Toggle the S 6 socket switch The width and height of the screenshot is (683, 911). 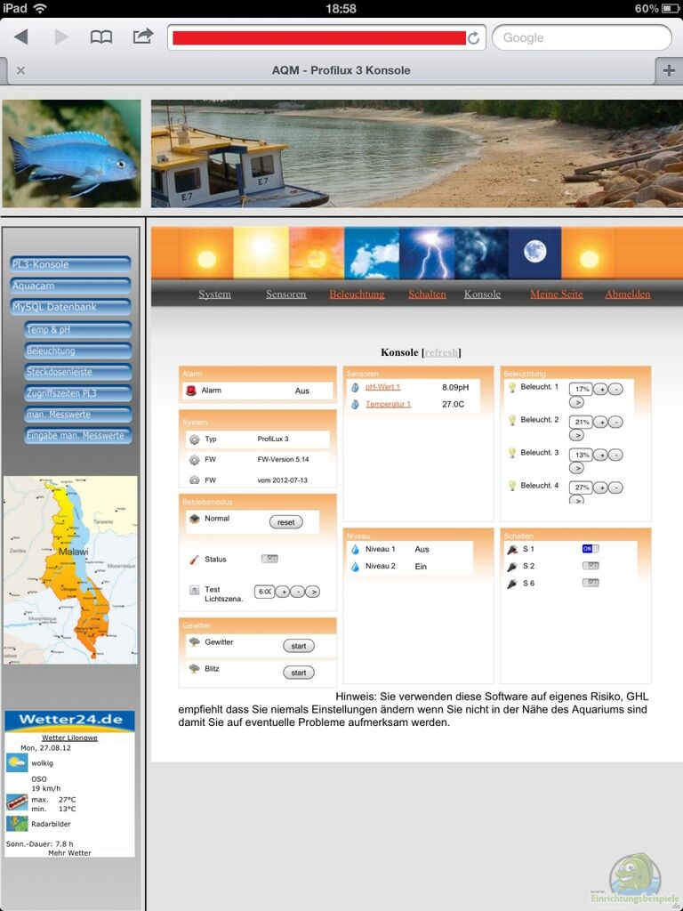[590, 583]
